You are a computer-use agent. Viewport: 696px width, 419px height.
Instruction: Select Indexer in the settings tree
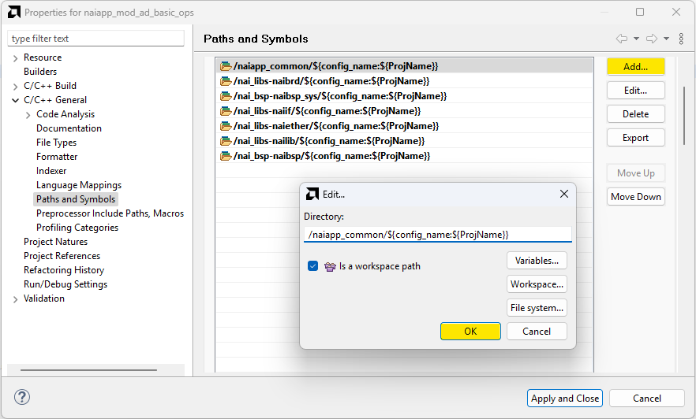51,171
